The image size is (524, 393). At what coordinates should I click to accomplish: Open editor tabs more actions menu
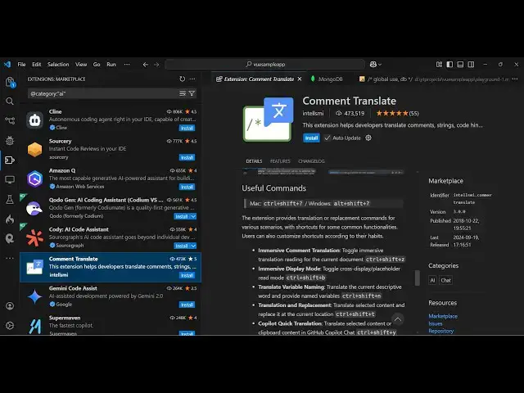click(x=515, y=79)
